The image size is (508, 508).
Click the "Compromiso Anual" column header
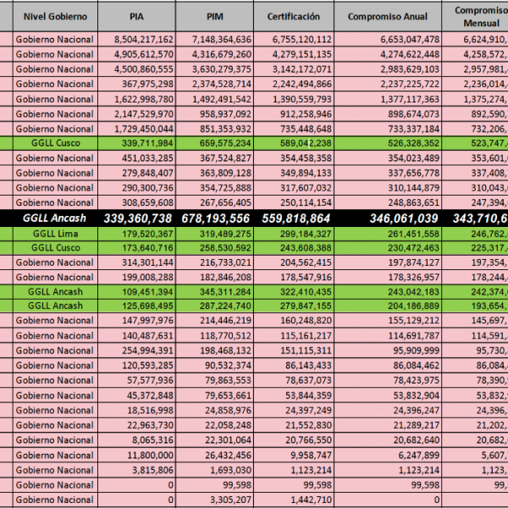click(389, 16)
